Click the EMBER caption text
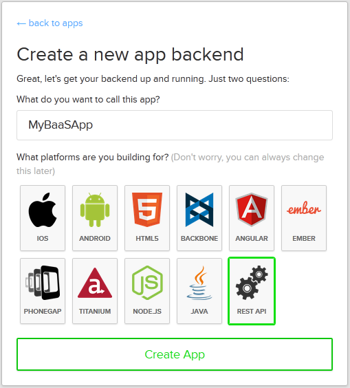This screenshot has width=350, height=388. point(304,239)
